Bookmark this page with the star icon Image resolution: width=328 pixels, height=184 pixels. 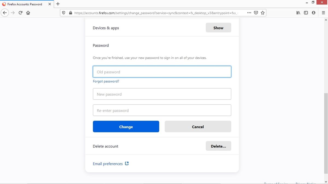coord(262,13)
